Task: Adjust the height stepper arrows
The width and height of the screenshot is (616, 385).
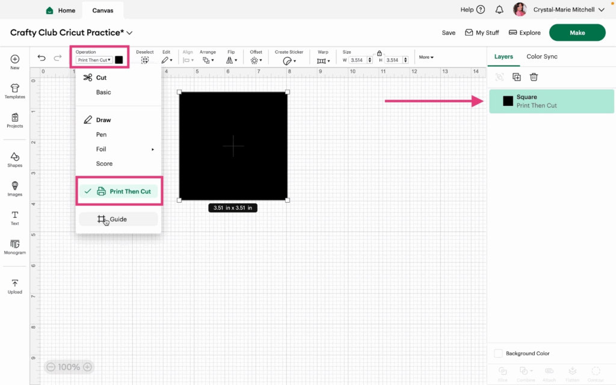Action: pyautogui.click(x=405, y=60)
